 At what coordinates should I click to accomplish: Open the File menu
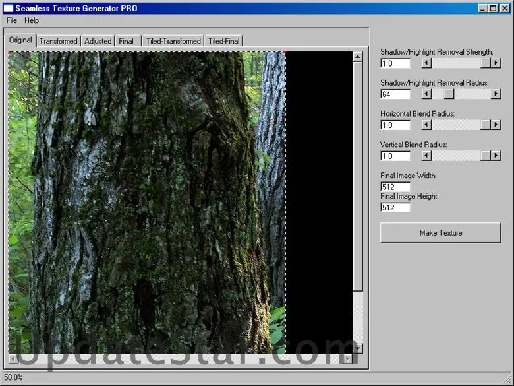pyautogui.click(x=12, y=20)
